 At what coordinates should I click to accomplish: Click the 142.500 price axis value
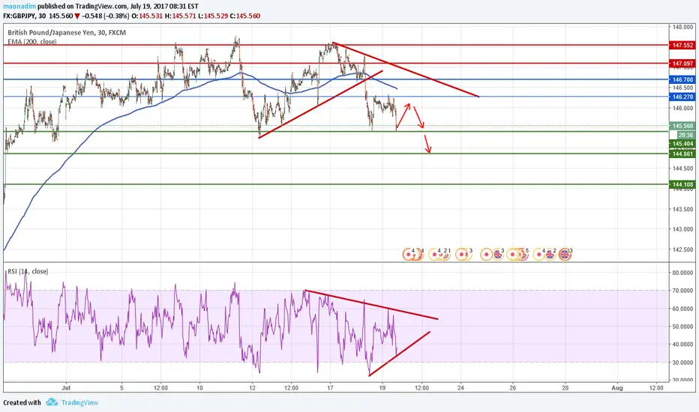pyautogui.click(x=682, y=249)
